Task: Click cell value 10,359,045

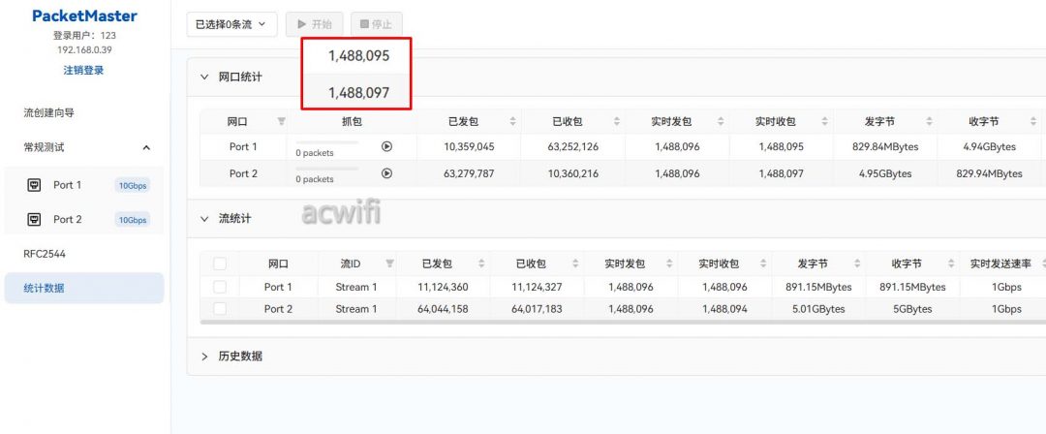Action: (469, 147)
